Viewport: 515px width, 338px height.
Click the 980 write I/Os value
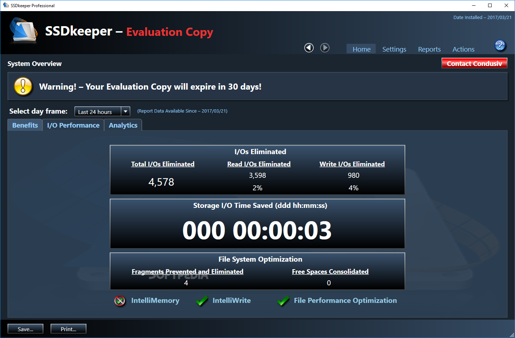354,175
